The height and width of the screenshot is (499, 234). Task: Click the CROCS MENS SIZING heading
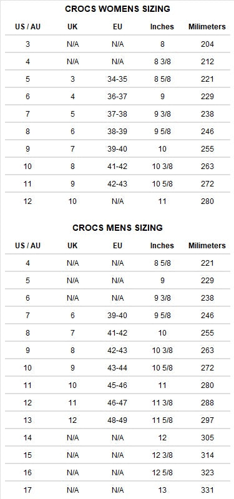[117, 228]
